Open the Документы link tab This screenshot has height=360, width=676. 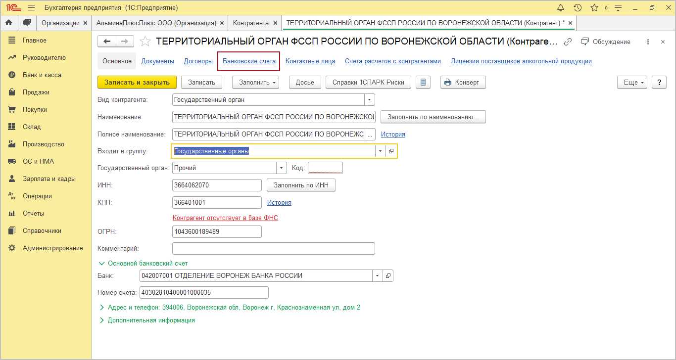[x=158, y=61]
